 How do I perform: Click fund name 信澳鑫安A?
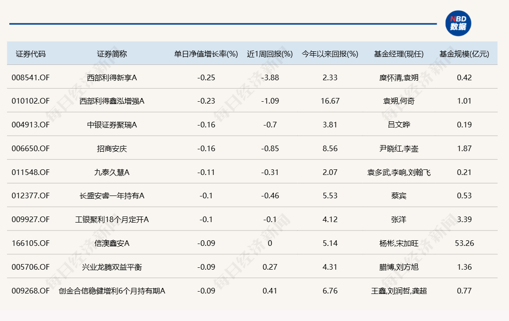tap(112, 243)
